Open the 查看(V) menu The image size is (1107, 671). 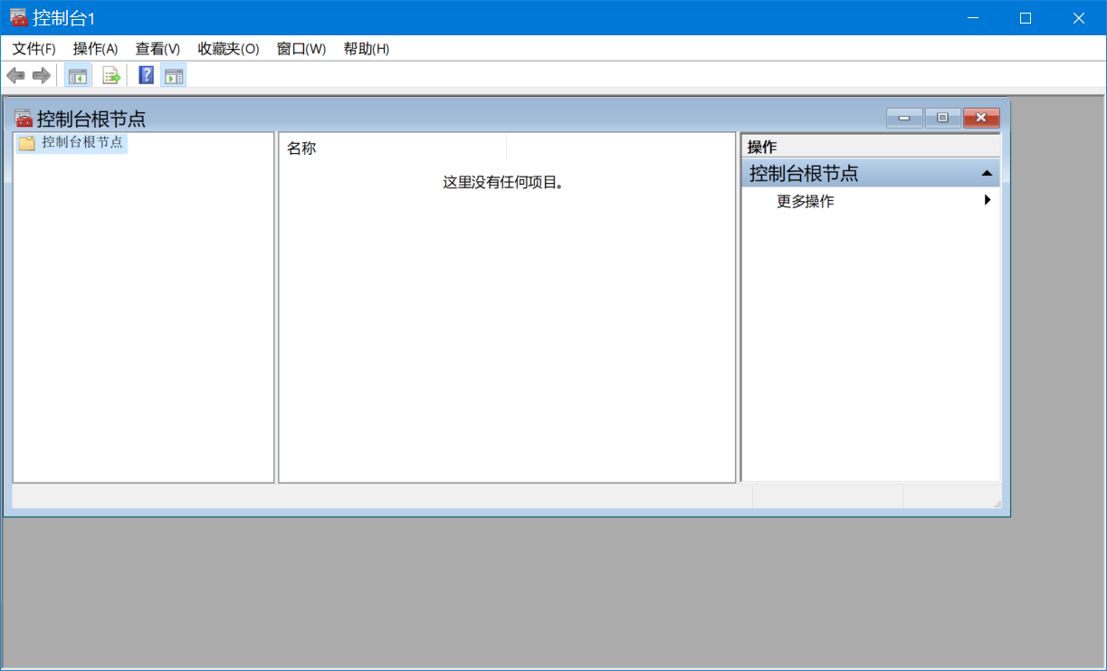(157, 49)
